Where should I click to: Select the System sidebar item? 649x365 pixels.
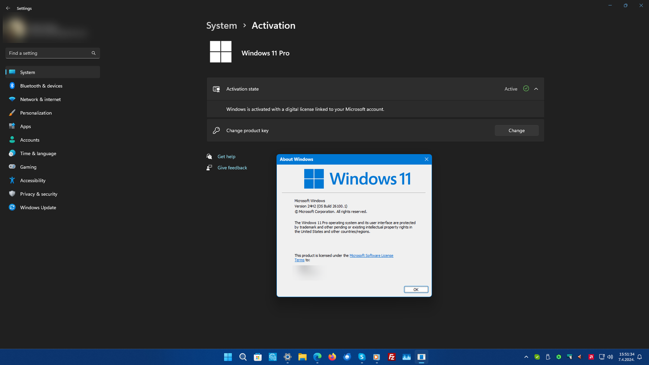pos(53,72)
